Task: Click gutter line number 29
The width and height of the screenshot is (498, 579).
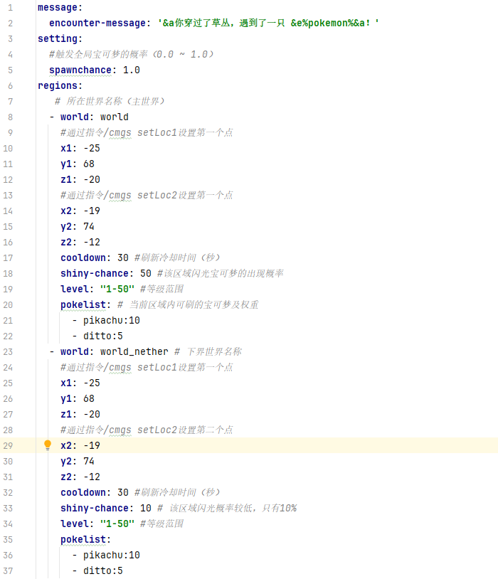Action: pos(8,445)
